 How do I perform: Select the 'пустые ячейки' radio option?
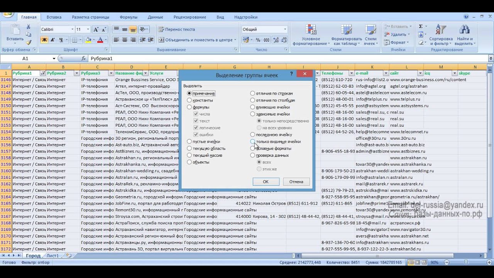[189, 142]
